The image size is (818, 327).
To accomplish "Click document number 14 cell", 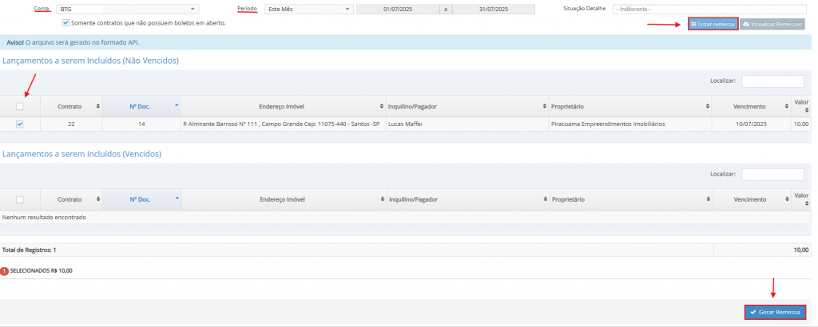I will point(141,124).
